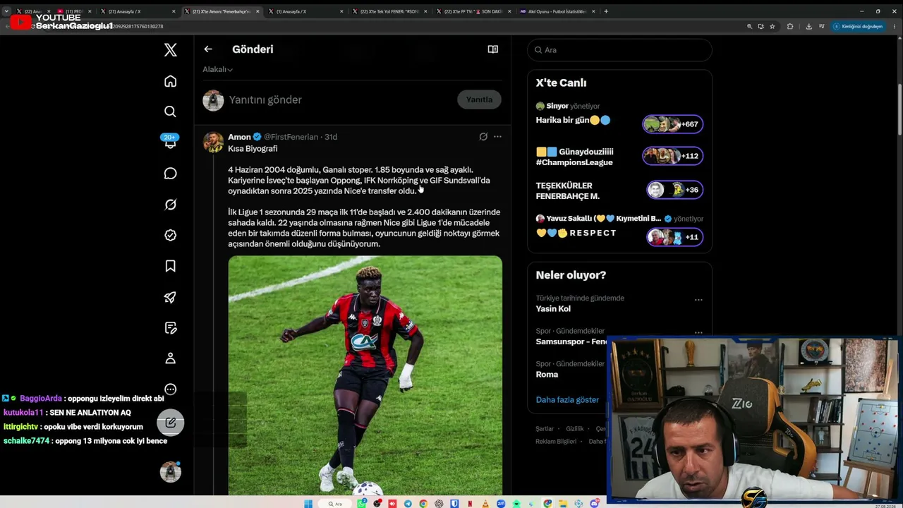Click the +36 listeners badge

(674, 190)
